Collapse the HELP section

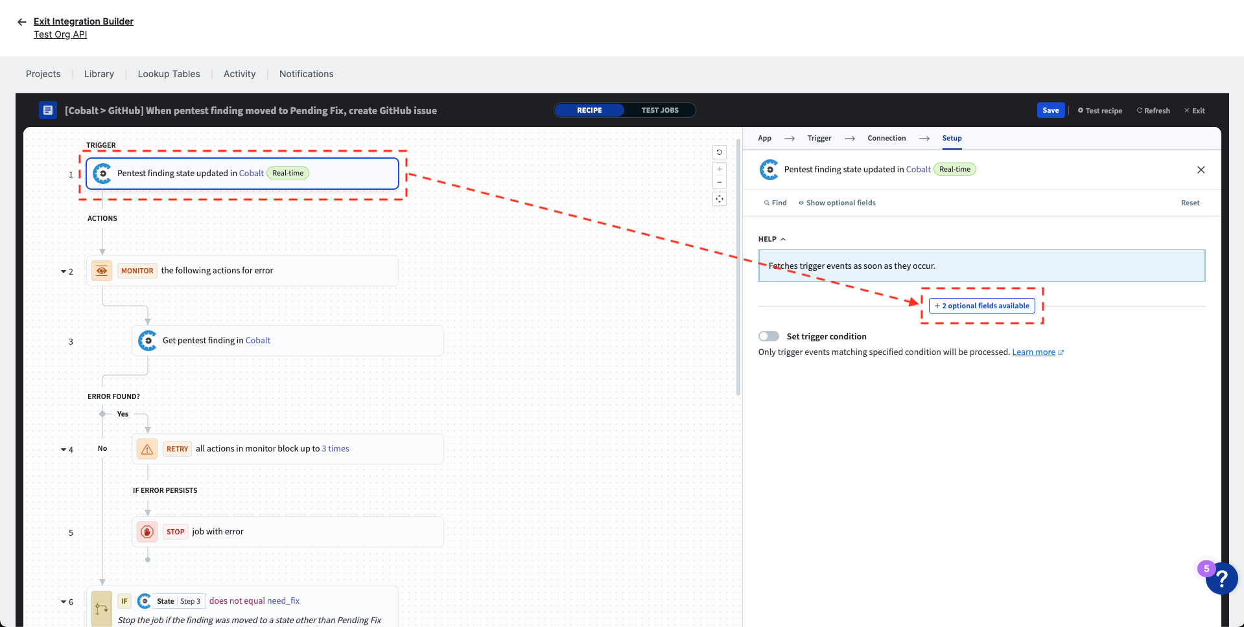tap(772, 239)
